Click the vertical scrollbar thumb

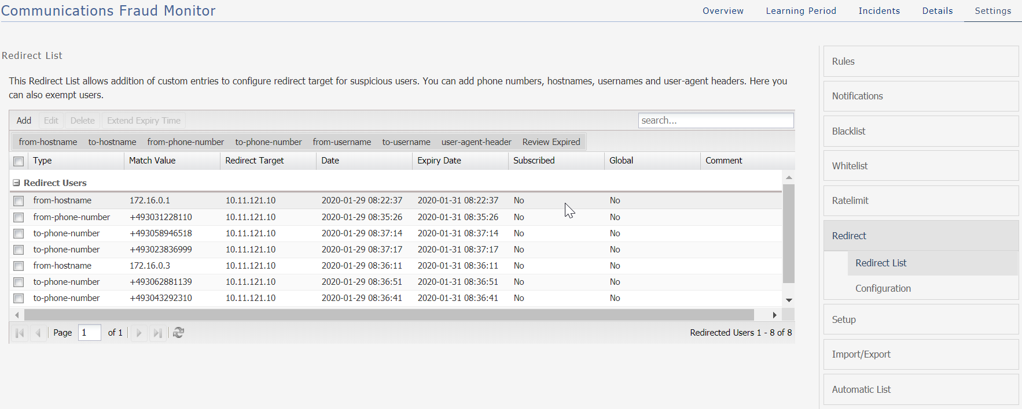coord(788,233)
